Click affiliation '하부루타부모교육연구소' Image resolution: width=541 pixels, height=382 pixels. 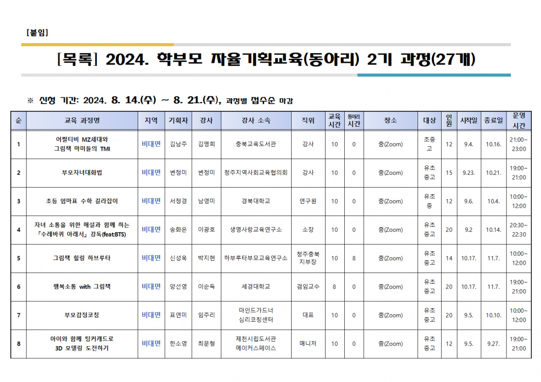256,258
